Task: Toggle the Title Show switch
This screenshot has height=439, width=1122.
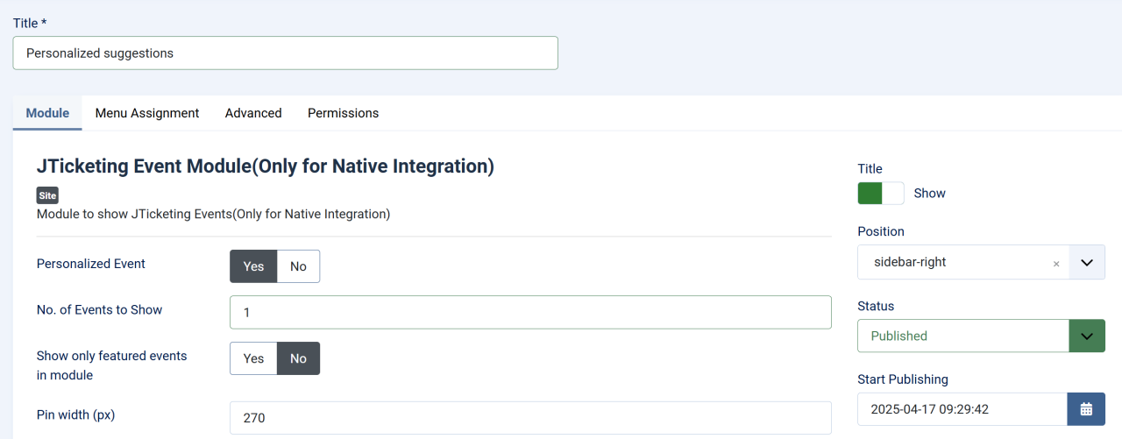Action: (880, 193)
